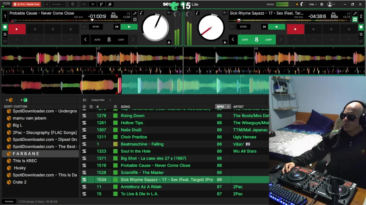Click the beat grid icon on deck 1
Screen dimensions: 366x205
click(x=135, y=19)
